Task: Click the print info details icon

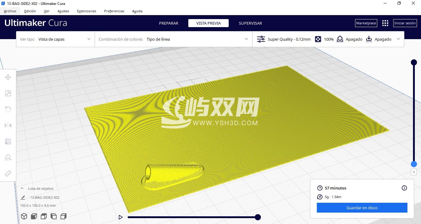Action: (x=404, y=188)
